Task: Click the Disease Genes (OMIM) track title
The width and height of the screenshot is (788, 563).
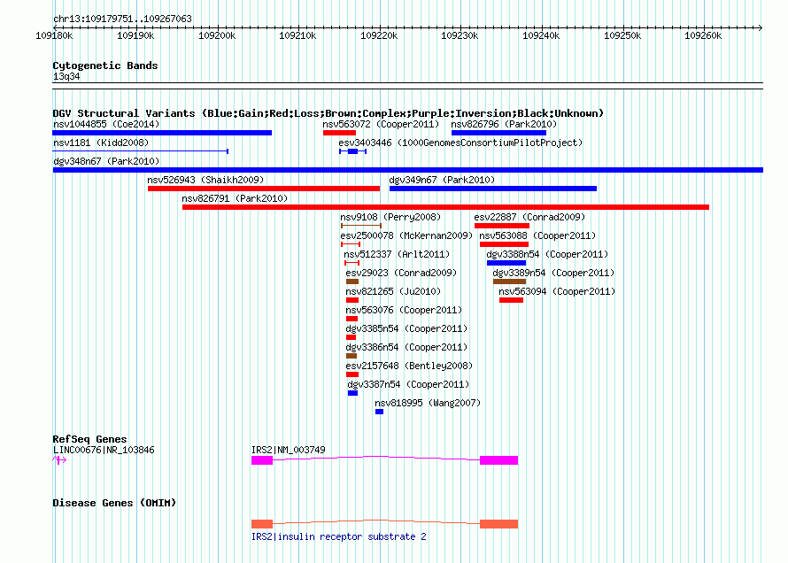Action: tap(114, 503)
